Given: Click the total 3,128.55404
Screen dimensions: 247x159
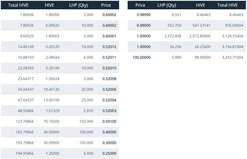Looking at the screenshot, I should pos(233,36).
